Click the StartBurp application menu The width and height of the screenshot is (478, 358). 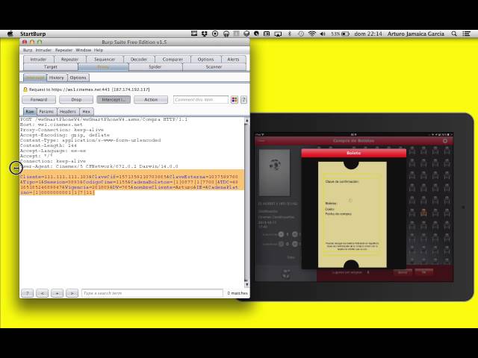33,34
